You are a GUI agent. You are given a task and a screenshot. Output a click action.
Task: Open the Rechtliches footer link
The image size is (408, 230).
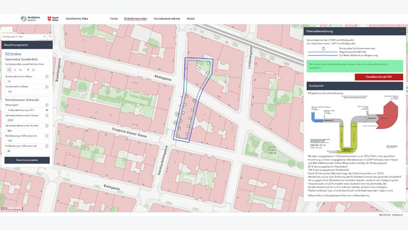coord(385,215)
